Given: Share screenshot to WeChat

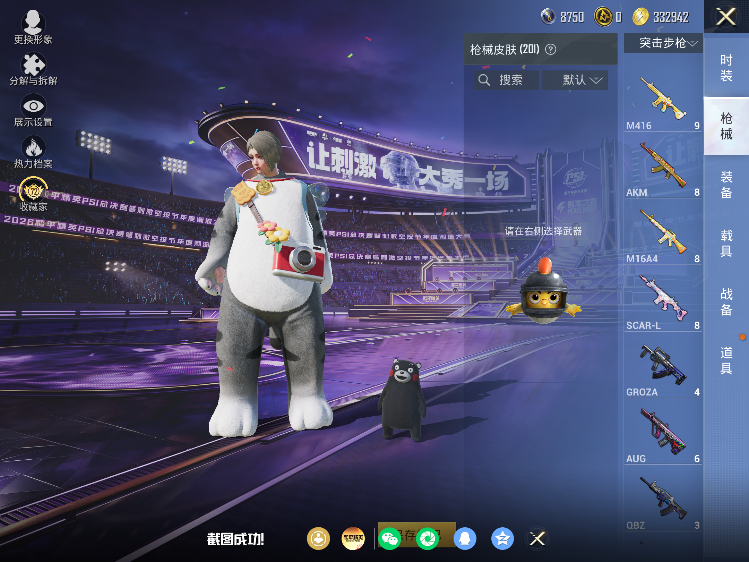Looking at the screenshot, I should pyautogui.click(x=390, y=538).
